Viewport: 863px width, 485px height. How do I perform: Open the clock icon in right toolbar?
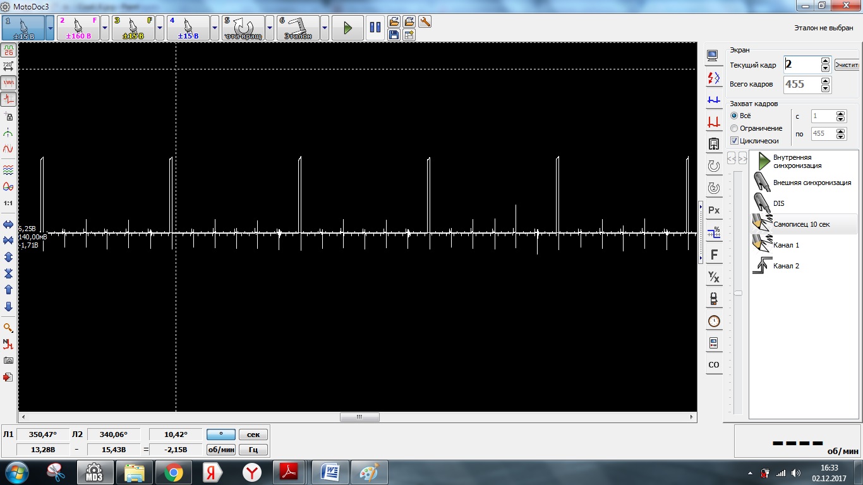[714, 321]
